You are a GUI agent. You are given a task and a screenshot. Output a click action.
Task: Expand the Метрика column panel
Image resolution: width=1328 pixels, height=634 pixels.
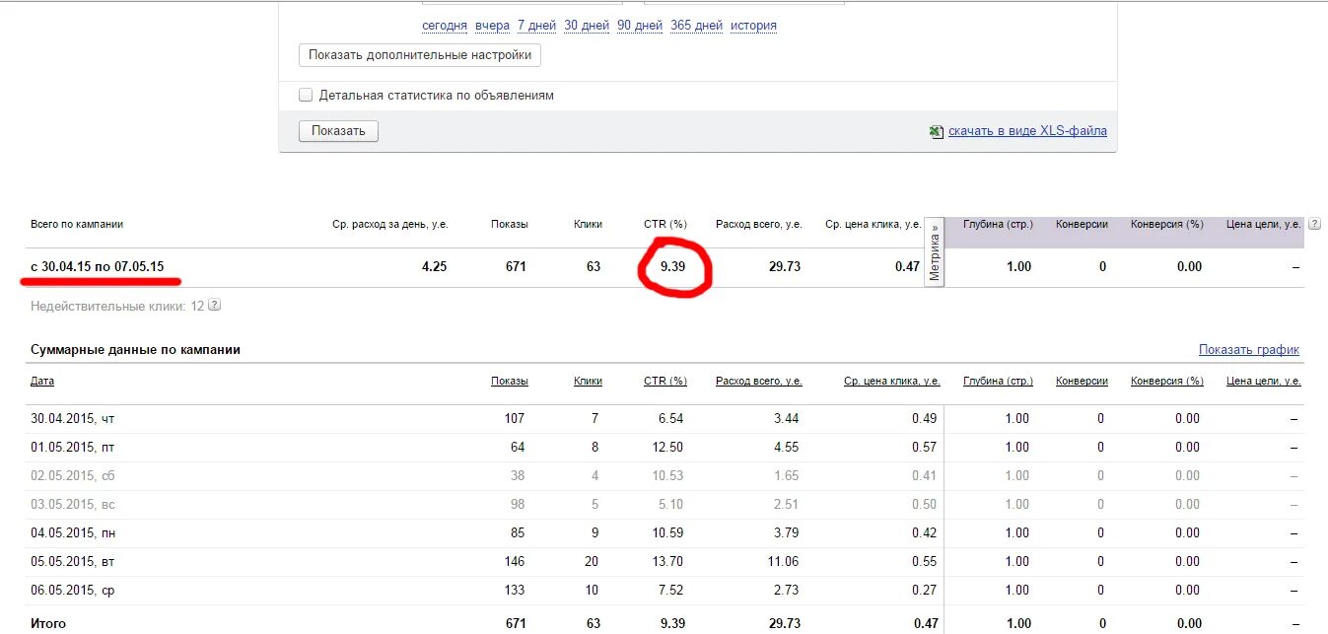click(935, 252)
